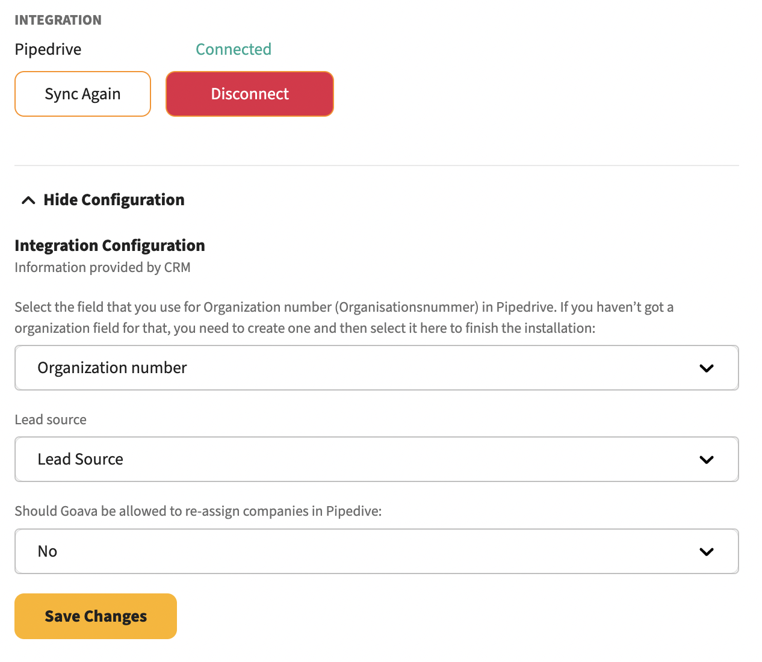
Task: Open the re-assign companies dropdown showing No
Action: click(377, 551)
